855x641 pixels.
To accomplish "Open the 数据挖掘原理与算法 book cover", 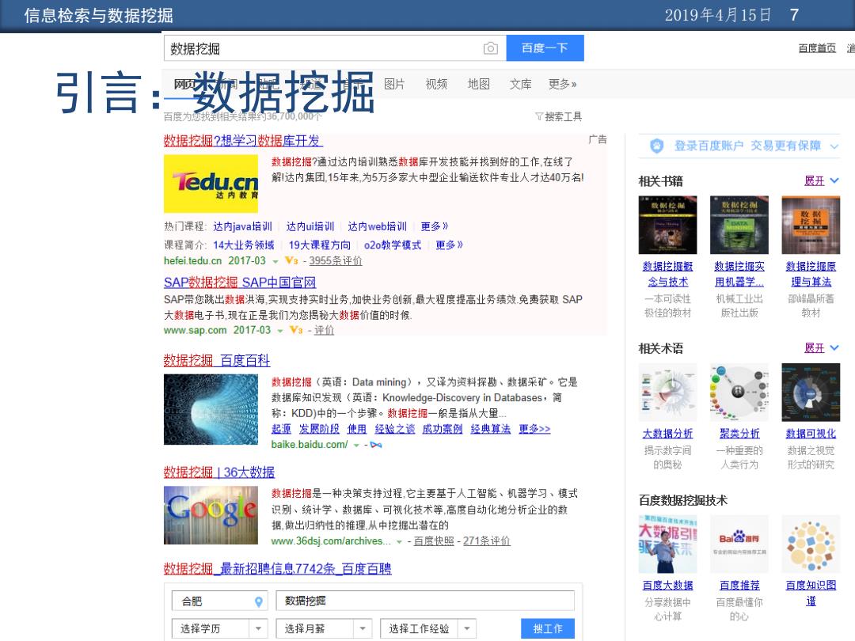I will click(811, 225).
